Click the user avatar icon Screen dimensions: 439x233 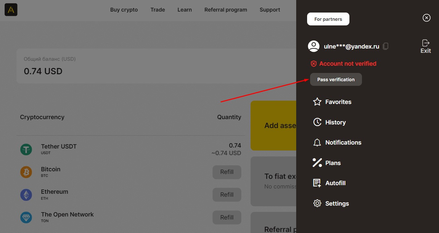[313, 46]
